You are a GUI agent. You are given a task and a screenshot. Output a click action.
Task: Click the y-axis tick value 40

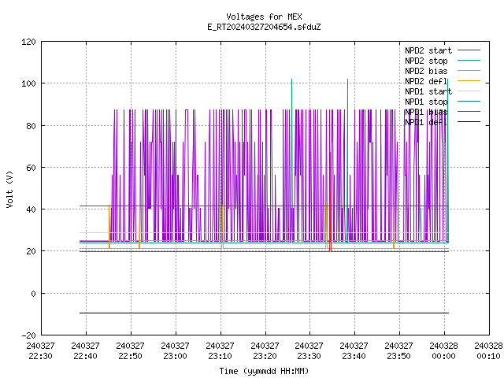pos(31,209)
